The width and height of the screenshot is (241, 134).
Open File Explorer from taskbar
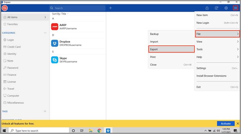pos(91,131)
